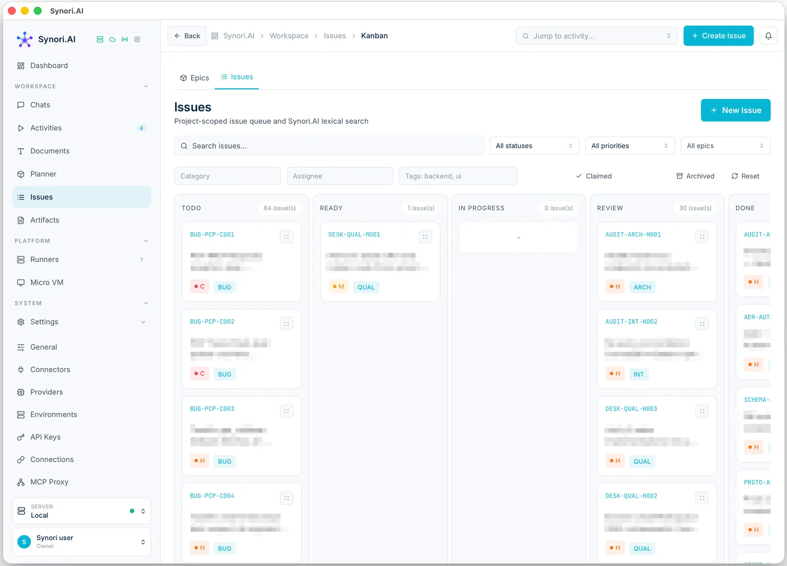The height and width of the screenshot is (566, 787).
Task: Open drag handle menu on BUG-PCP-C001 card
Action: click(x=287, y=237)
